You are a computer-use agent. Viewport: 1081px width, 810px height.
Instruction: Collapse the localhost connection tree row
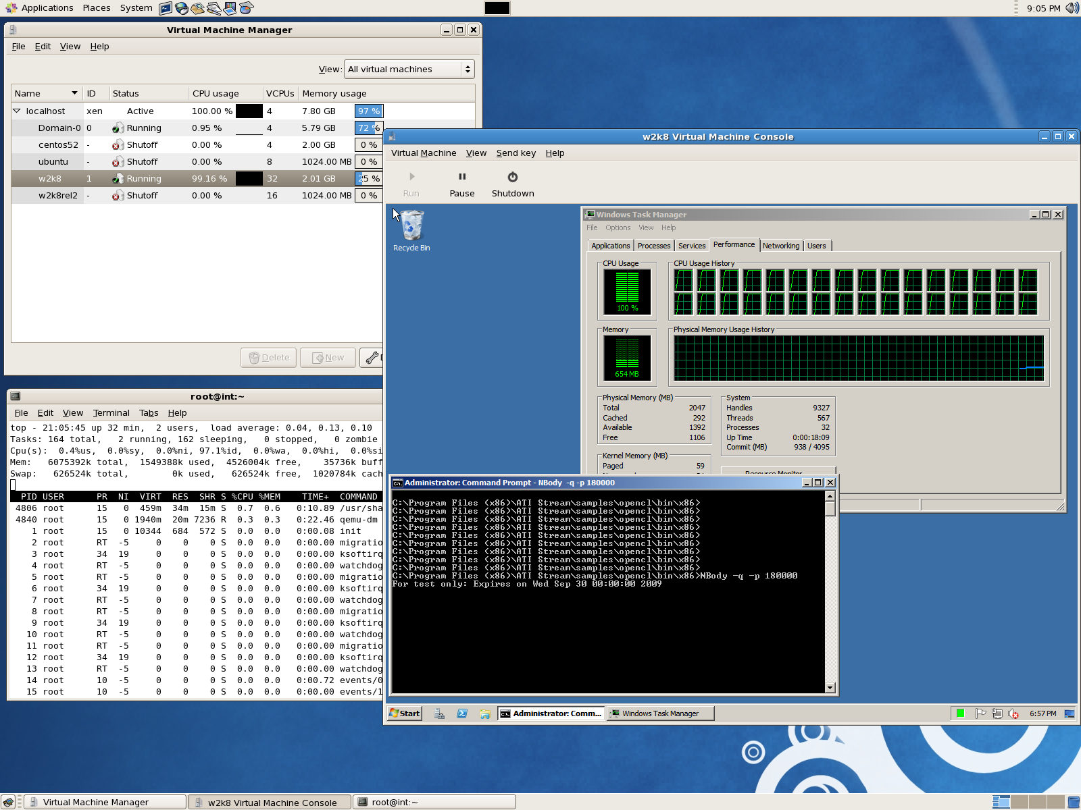tap(17, 111)
